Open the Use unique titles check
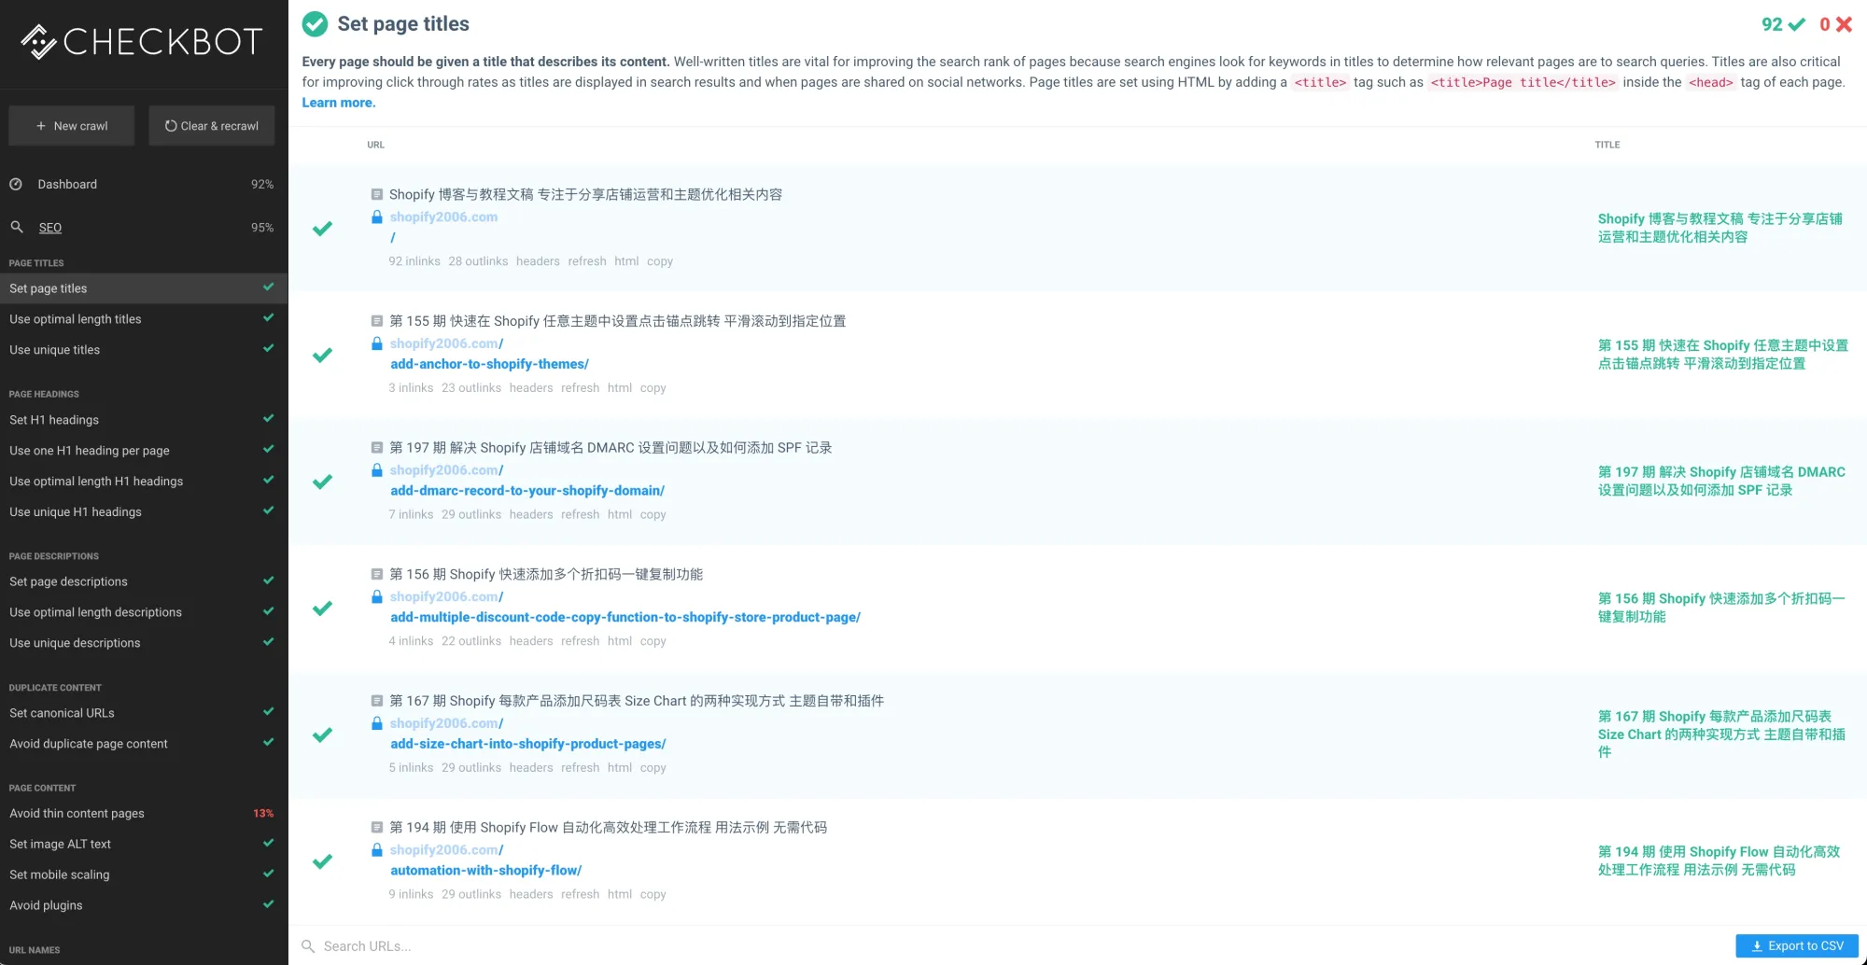Viewport: 1867px width, 965px height. (55, 349)
